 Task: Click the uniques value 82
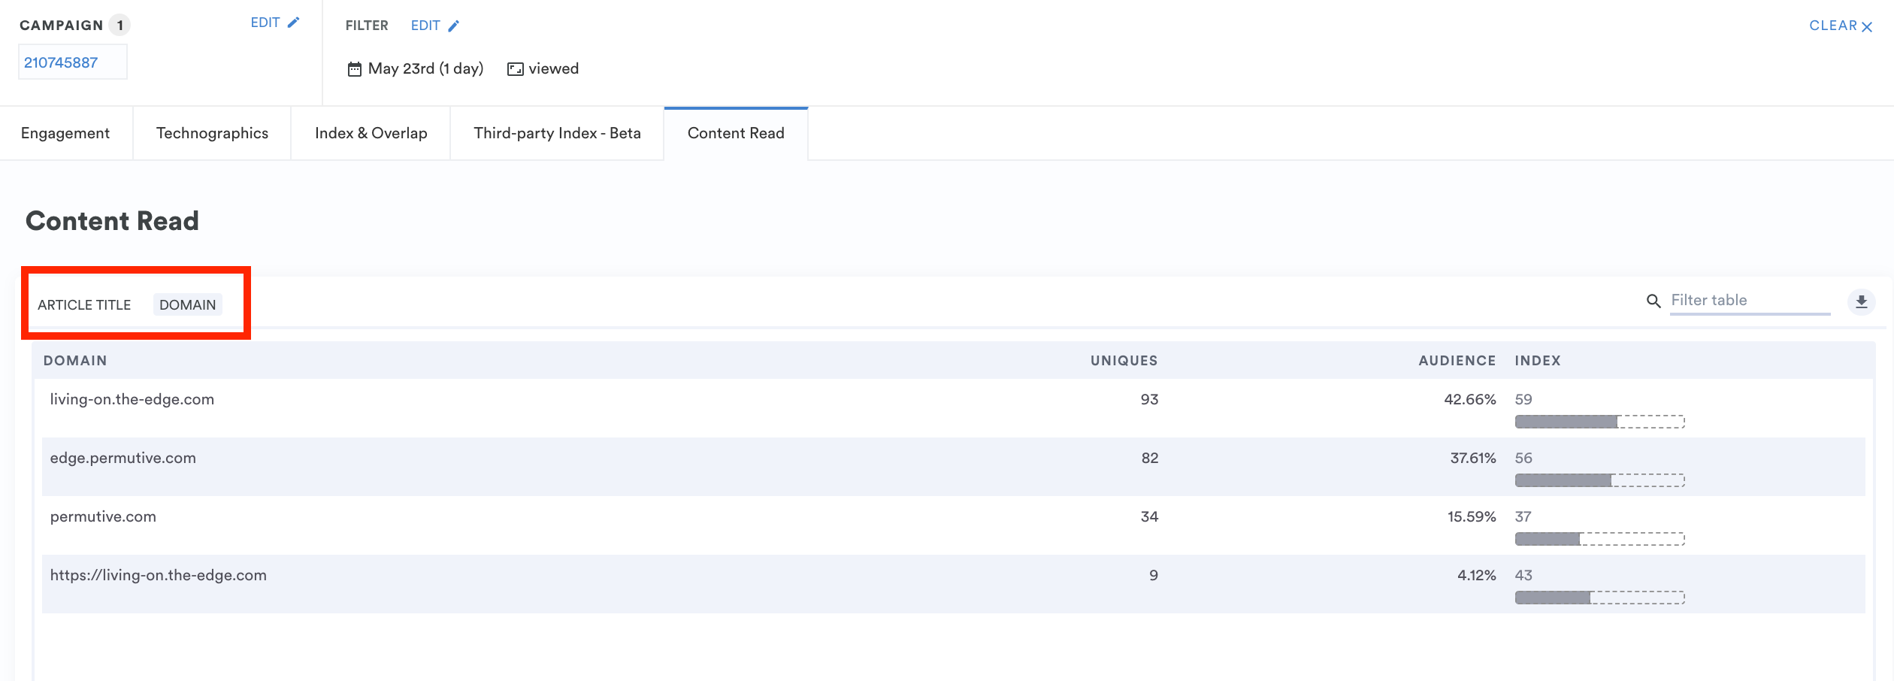1149,458
